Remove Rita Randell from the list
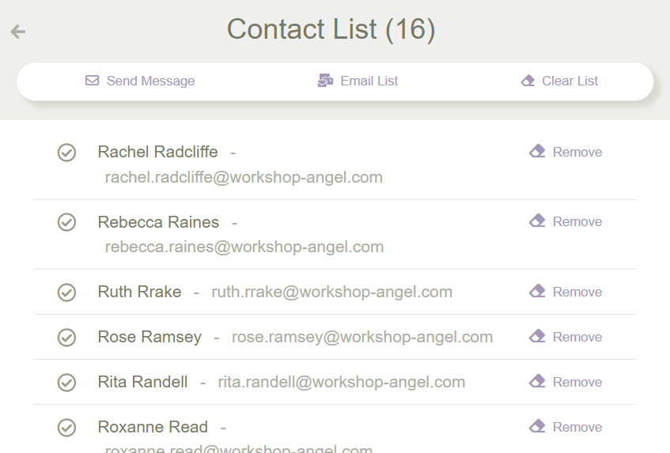This screenshot has height=453, width=670. [566, 382]
